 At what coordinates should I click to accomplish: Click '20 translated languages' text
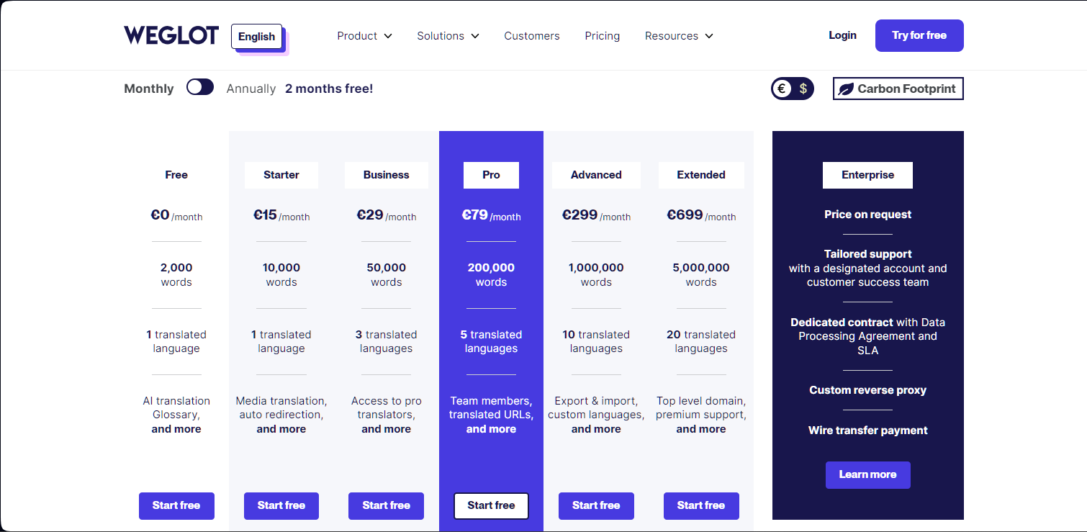coord(701,341)
